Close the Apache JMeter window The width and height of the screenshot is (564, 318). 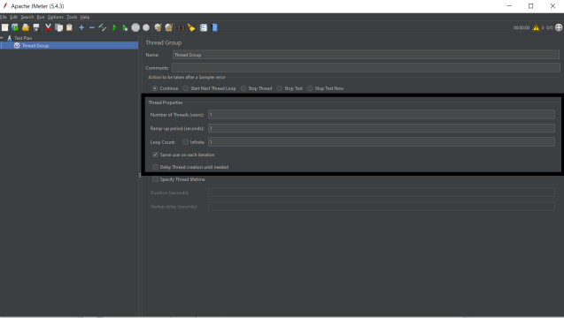tap(552, 6)
